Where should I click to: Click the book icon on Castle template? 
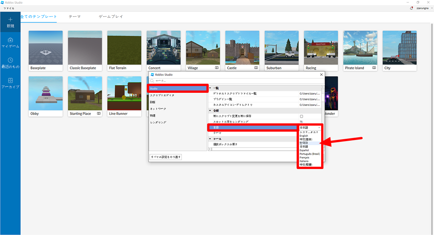coord(256,68)
